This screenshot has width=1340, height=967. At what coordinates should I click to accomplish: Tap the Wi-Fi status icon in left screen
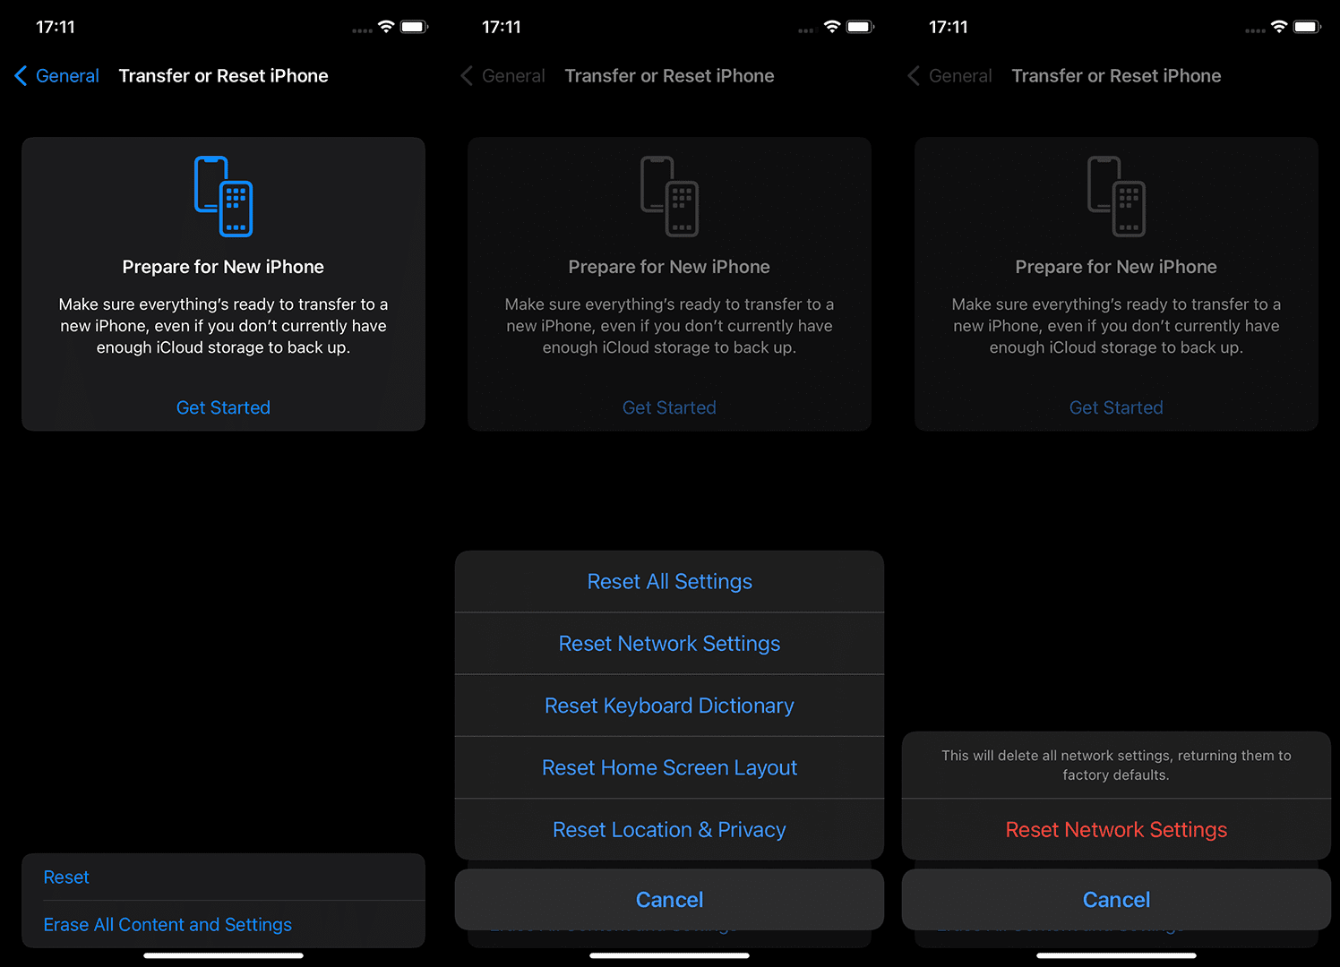386,27
